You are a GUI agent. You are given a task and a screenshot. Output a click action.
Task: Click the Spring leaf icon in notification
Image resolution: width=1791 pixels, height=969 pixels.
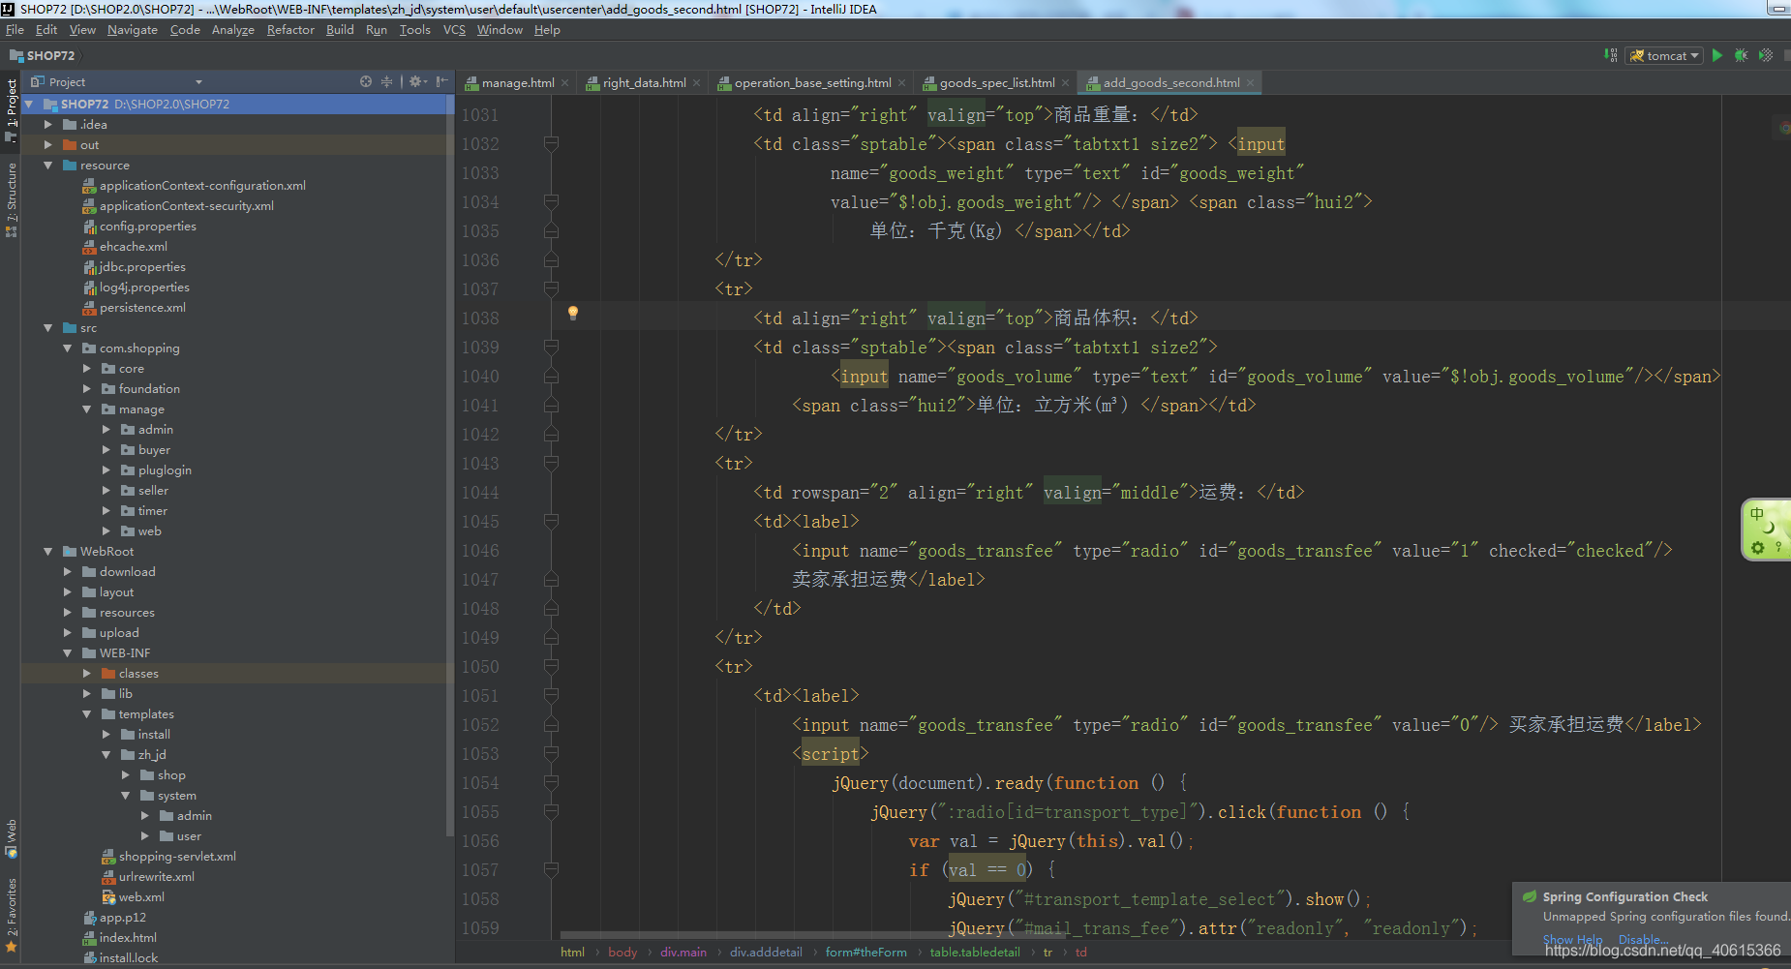coord(1530,896)
